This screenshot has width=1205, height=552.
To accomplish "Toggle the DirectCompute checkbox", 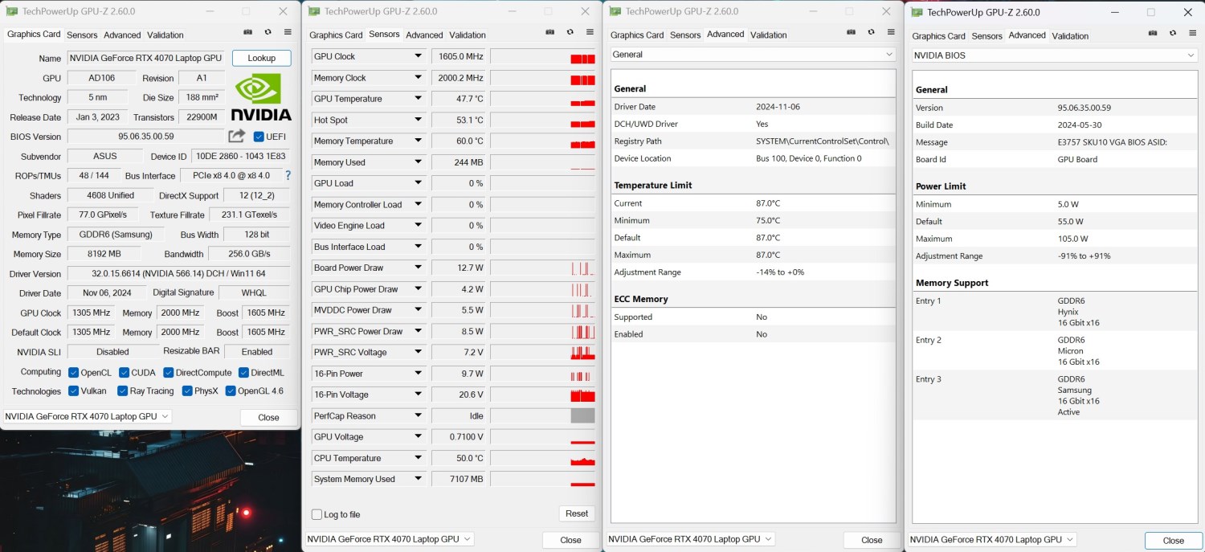I will (169, 373).
